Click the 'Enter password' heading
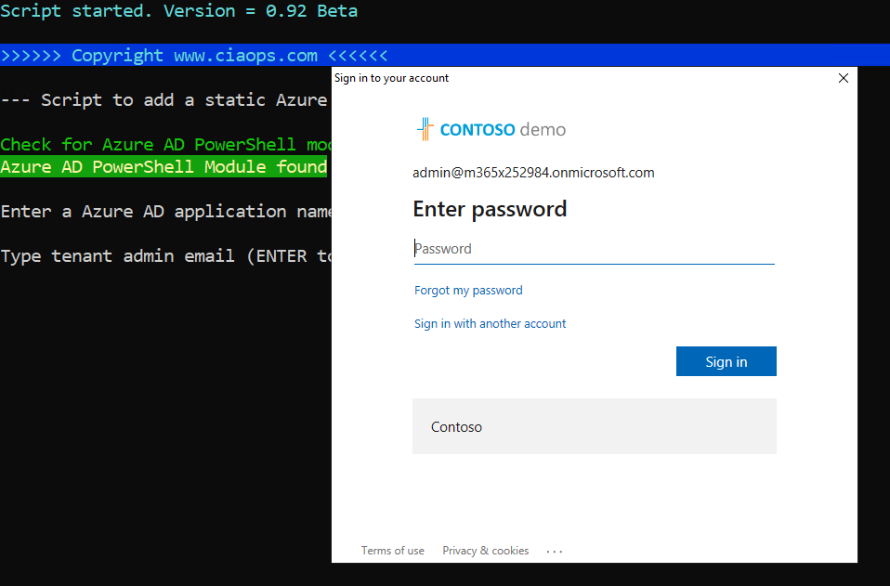 [490, 210]
